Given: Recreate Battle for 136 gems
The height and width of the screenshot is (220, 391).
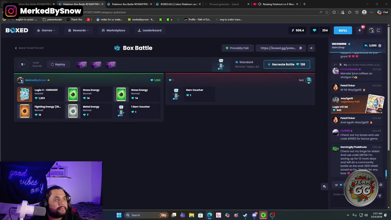Looking at the screenshot, I should [287, 64].
